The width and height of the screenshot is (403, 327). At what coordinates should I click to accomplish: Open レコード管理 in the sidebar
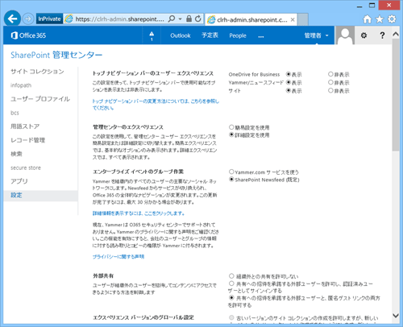tap(27, 140)
